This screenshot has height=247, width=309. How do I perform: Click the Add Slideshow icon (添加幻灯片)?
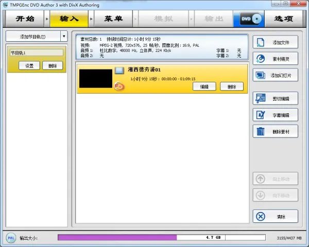coord(261,75)
